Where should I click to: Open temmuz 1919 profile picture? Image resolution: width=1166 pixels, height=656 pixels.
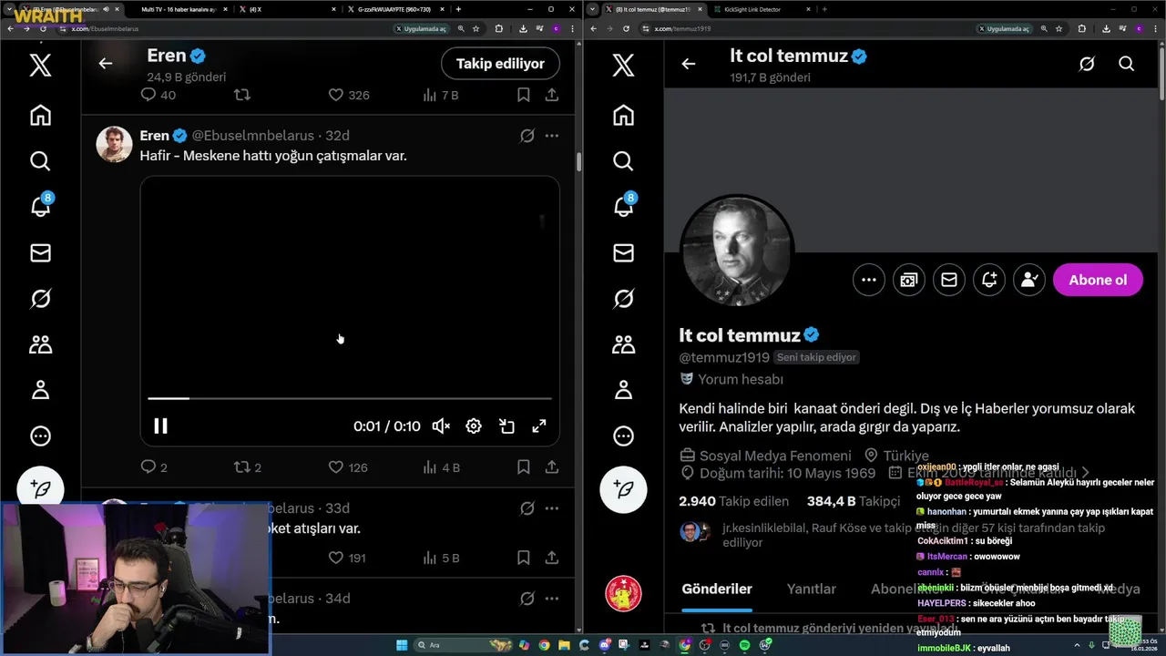coord(737,251)
